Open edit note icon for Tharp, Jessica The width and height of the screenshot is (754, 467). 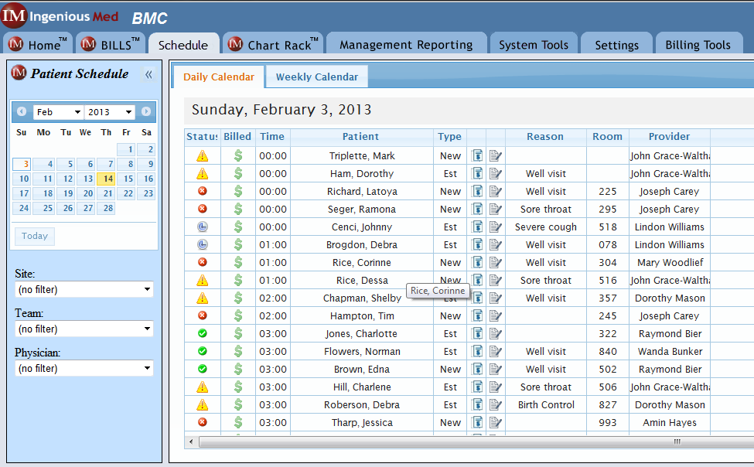496,423
